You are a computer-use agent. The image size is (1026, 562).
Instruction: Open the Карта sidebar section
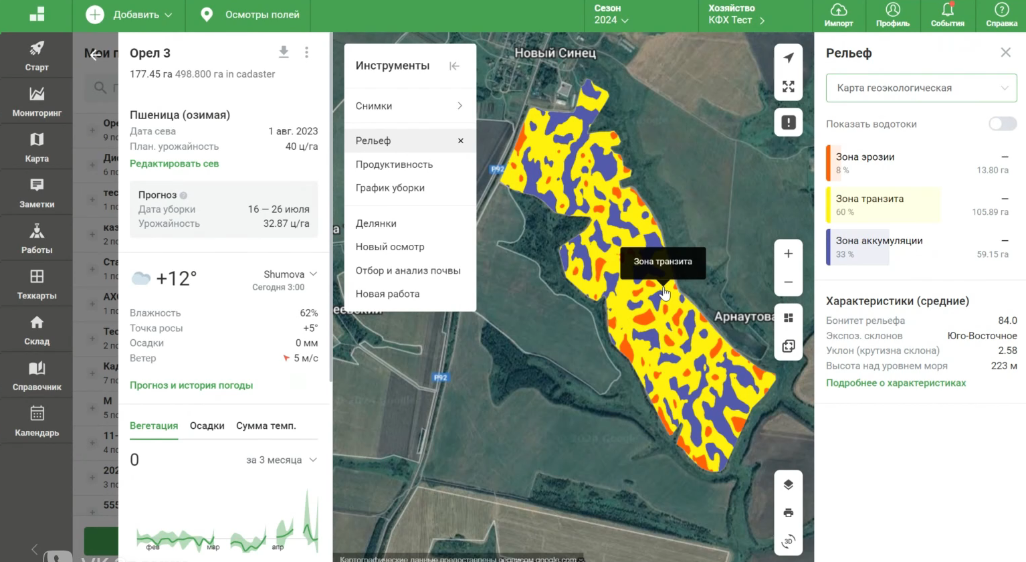pyautogui.click(x=36, y=147)
